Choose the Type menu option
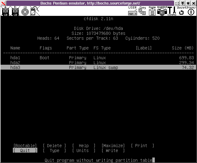This screenshot has width=197, height=163. coord(54,150)
